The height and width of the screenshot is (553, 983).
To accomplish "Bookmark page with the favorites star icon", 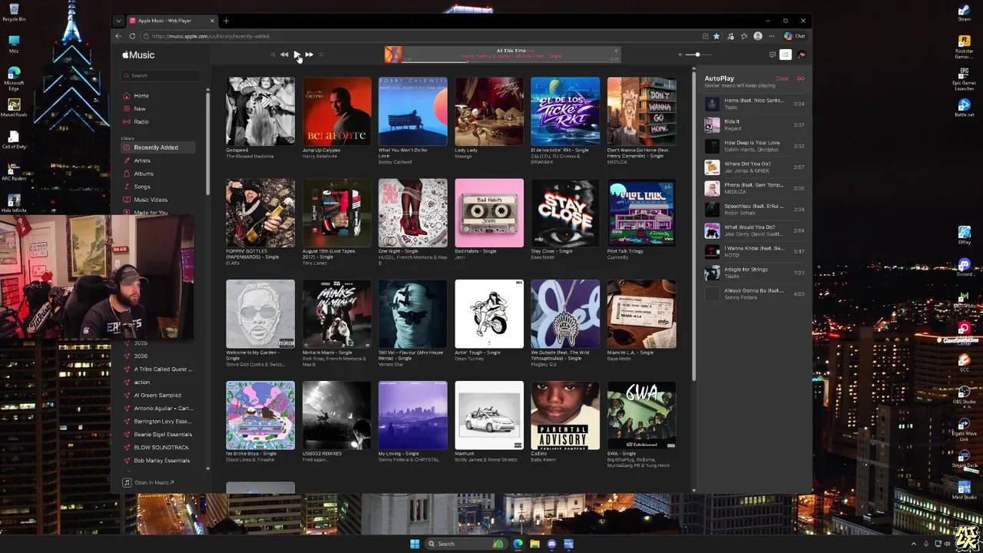I will 717,36.
